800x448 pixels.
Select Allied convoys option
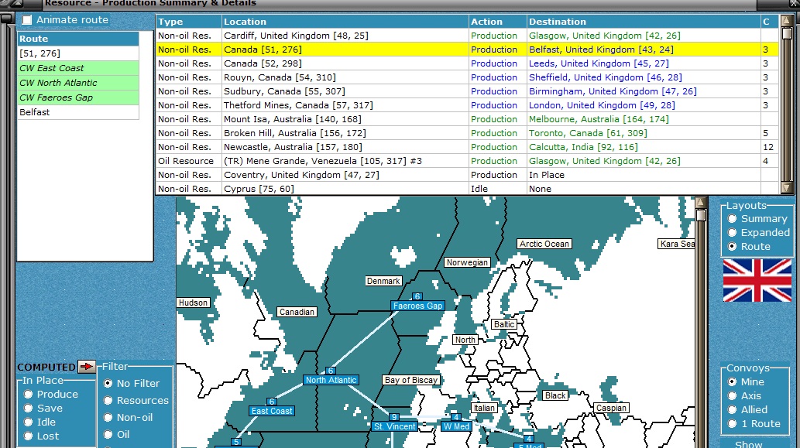732,410
